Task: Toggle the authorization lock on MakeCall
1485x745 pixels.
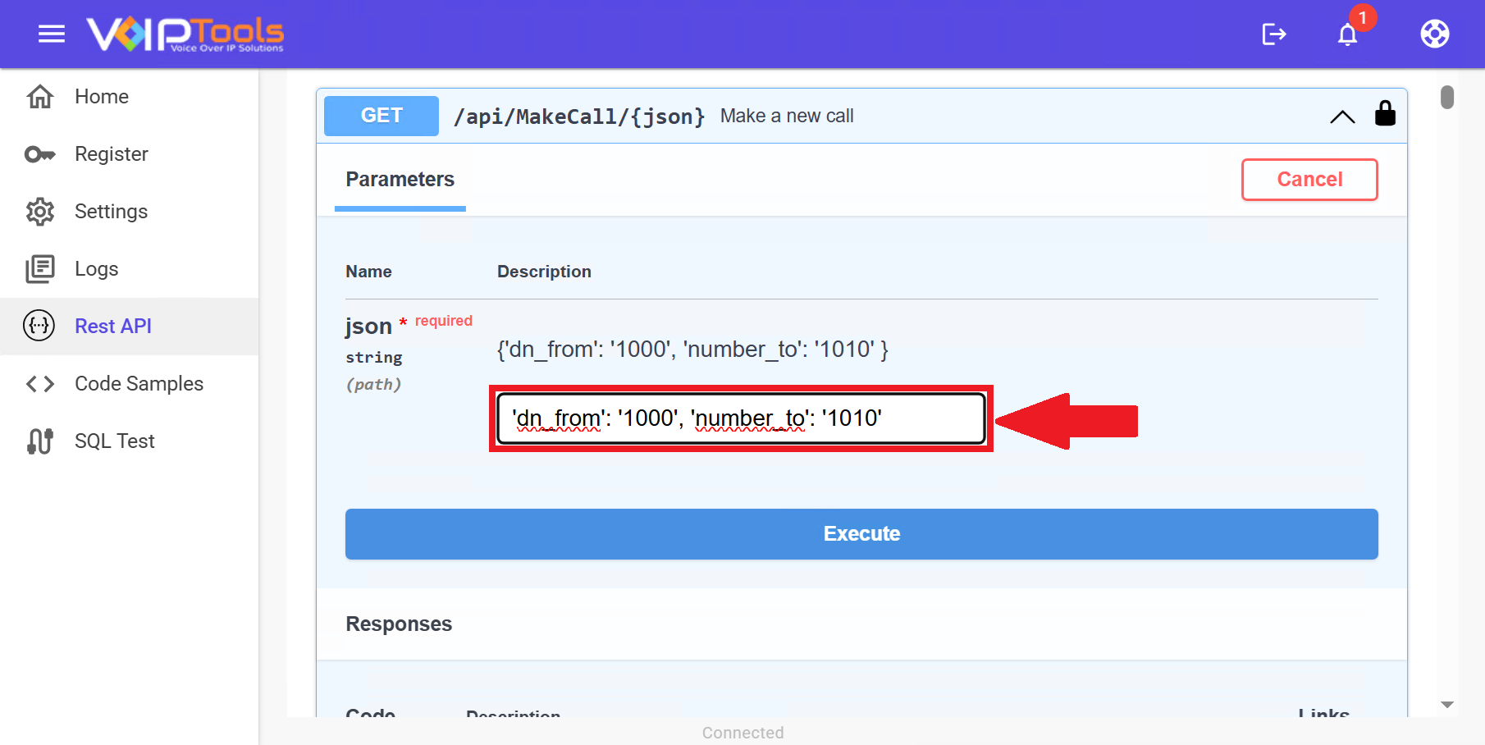Action: (1385, 114)
